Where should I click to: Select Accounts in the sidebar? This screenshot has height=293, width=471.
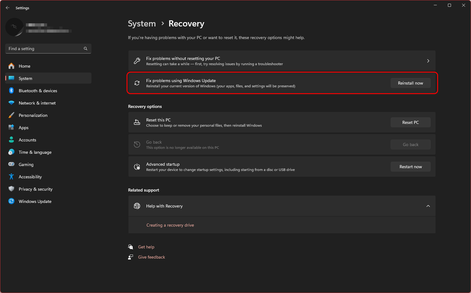pos(27,140)
